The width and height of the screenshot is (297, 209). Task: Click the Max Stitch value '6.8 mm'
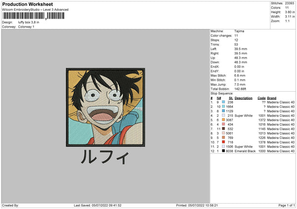point(240,75)
